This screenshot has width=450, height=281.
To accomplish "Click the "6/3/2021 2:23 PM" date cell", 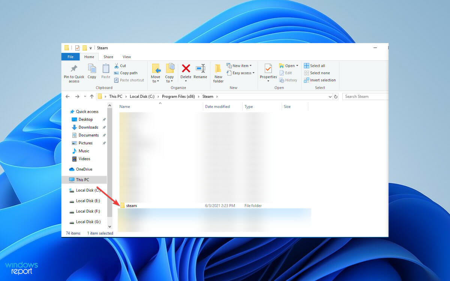I will pyautogui.click(x=221, y=206).
